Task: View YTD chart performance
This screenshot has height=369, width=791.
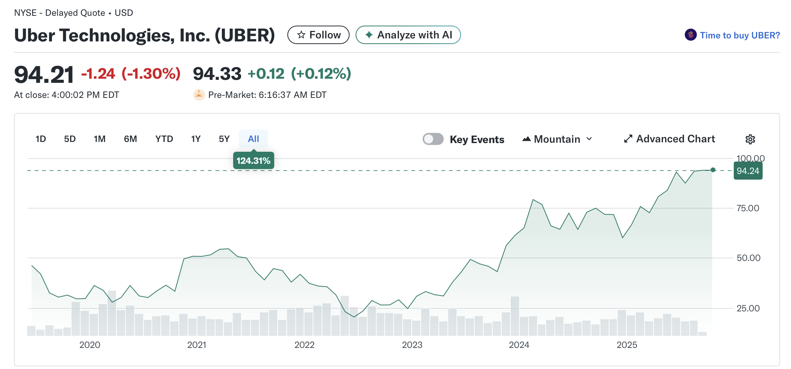Action: [x=164, y=139]
